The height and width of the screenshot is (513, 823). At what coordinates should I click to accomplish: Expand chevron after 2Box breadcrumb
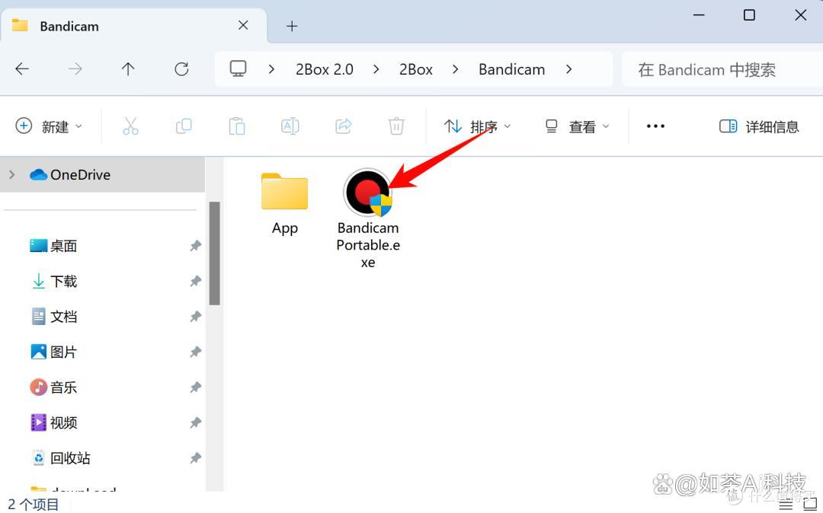tap(455, 69)
